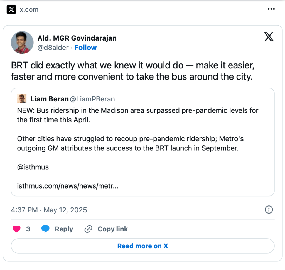Click the Ald. MGR Govindarajan display name
285x270 pixels.
[x=77, y=38]
